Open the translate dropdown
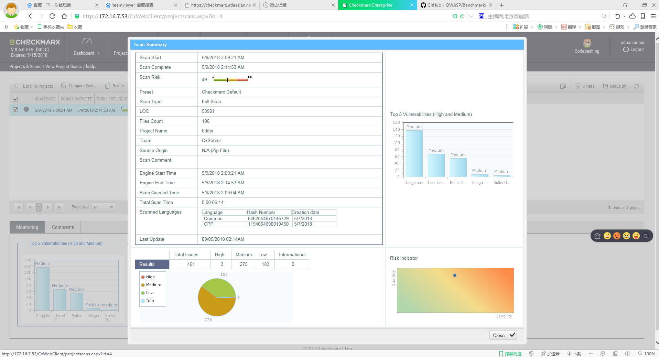The width and height of the screenshot is (659, 357). point(571,27)
